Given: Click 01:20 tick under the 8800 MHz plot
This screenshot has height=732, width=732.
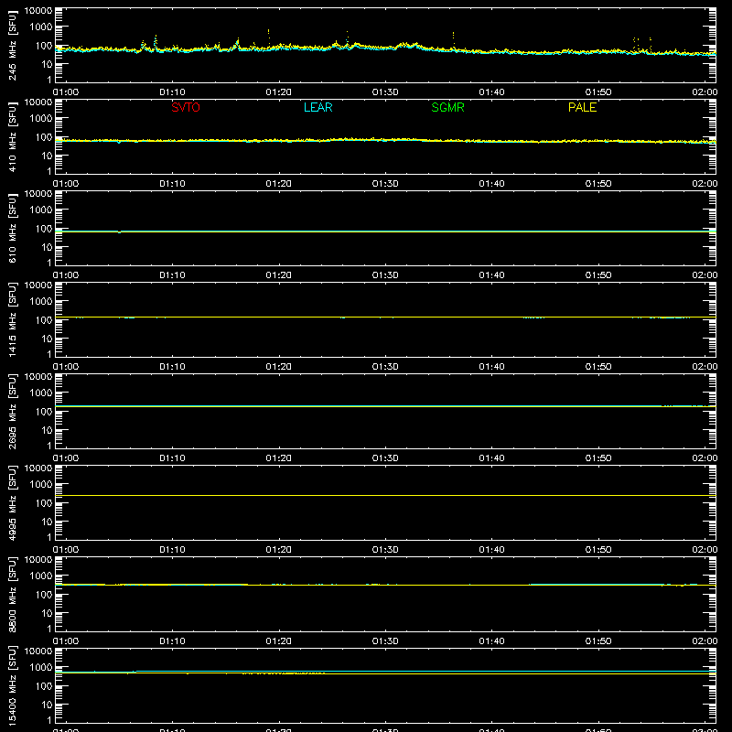Looking at the screenshot, I should [x=279, y=641].
